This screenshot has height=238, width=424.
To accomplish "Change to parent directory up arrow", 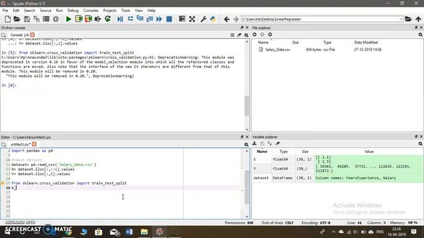I will click(418, 19).
